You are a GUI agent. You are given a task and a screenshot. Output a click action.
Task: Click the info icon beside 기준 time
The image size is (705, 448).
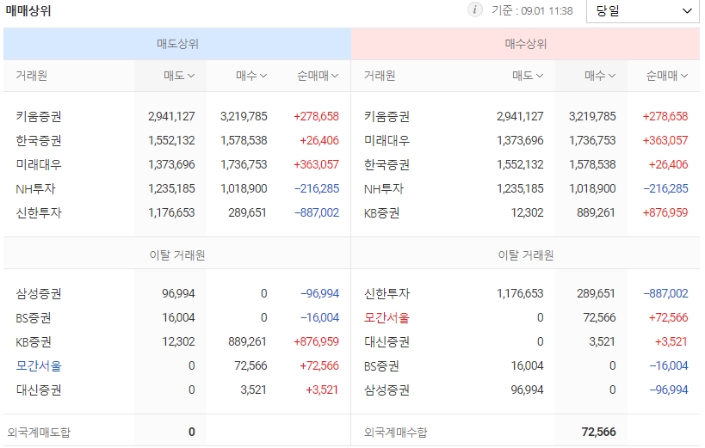tap(475, 9)
